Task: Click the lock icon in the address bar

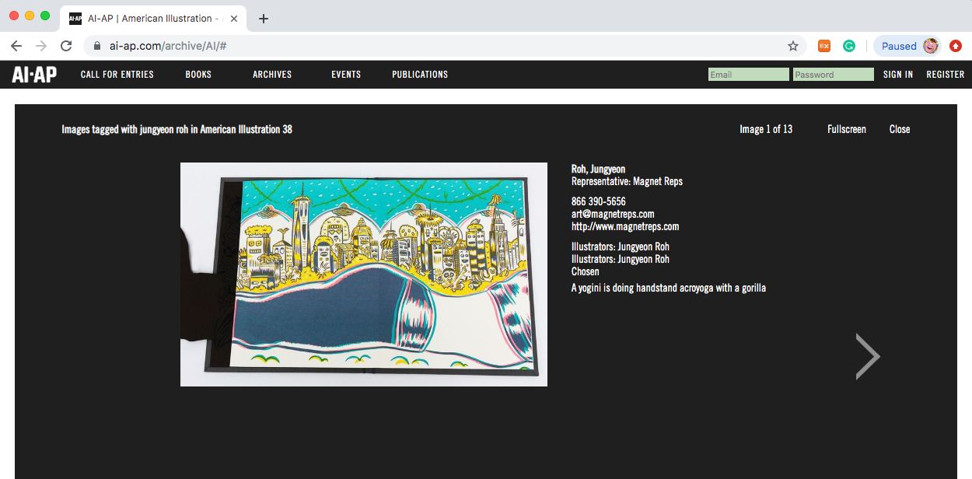Action: click(97, 46)
